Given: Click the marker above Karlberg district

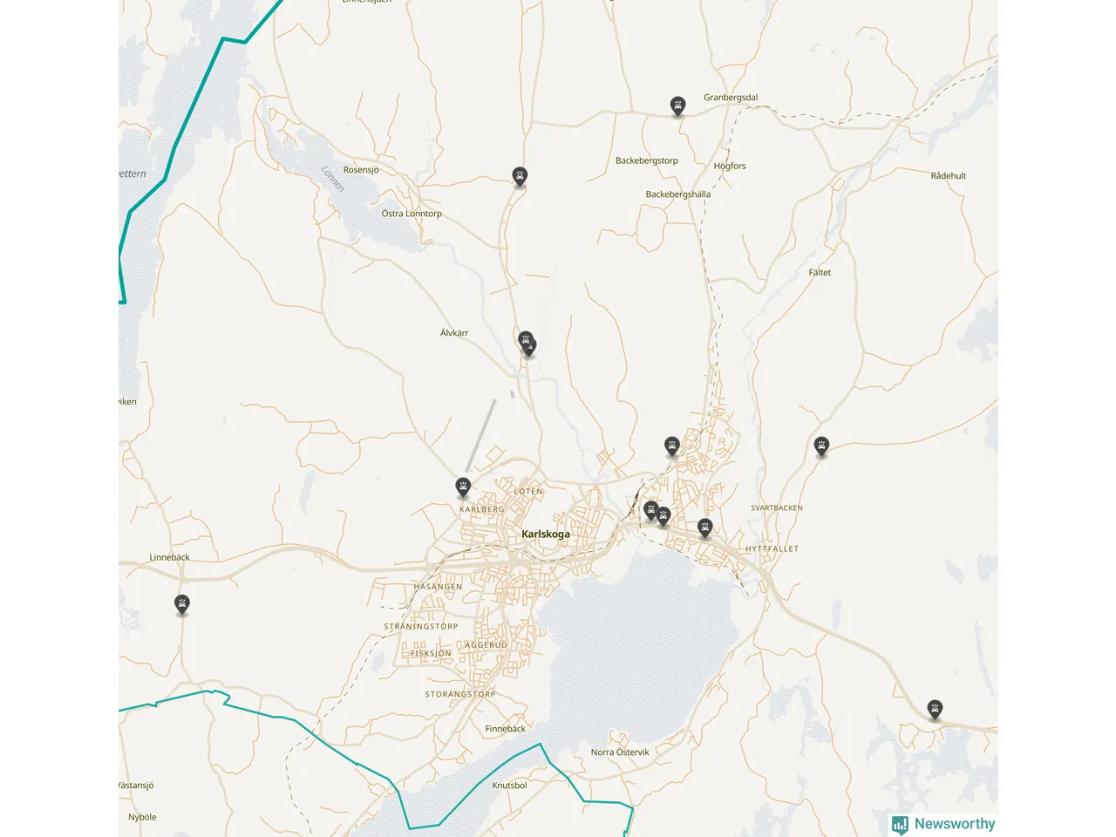Looking at the screenshot, I should coord(463,487).
